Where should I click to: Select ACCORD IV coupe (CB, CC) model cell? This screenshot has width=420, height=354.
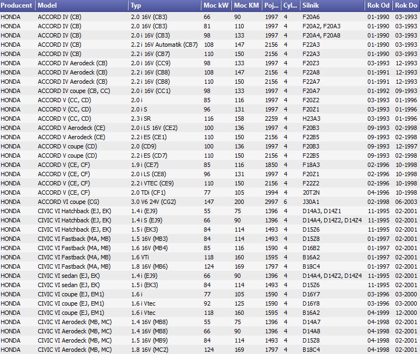click(x=74, y=91)
